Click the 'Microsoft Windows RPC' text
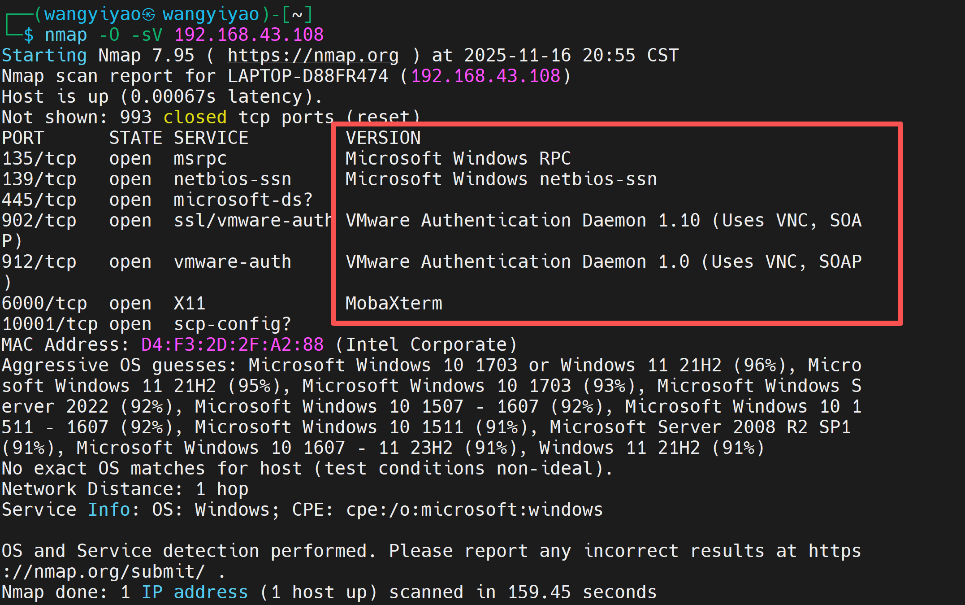965x605 pixels. [x=458, y=159]
